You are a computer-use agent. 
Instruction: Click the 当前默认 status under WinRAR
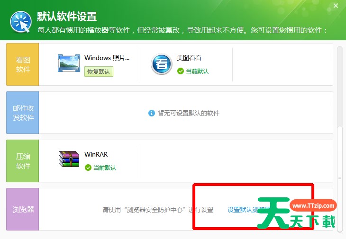pos(105,168)
